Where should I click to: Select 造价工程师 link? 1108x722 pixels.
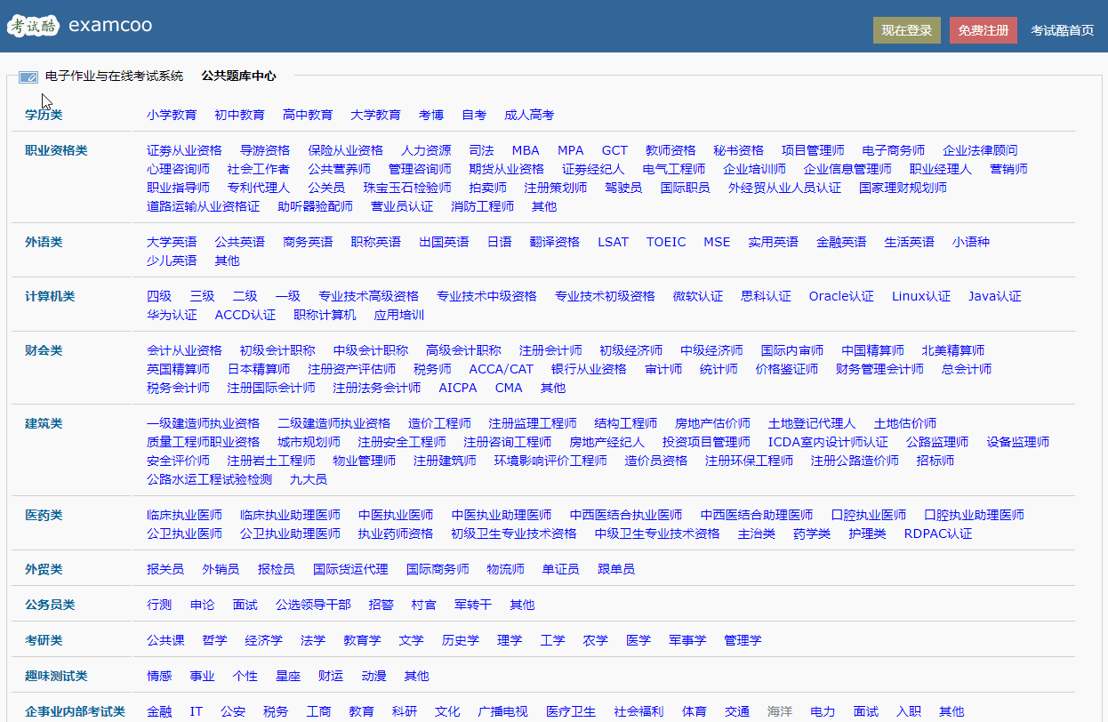pos(439,423)
